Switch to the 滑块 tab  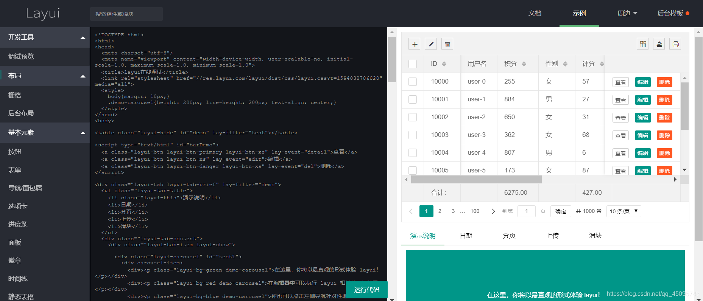595,236
